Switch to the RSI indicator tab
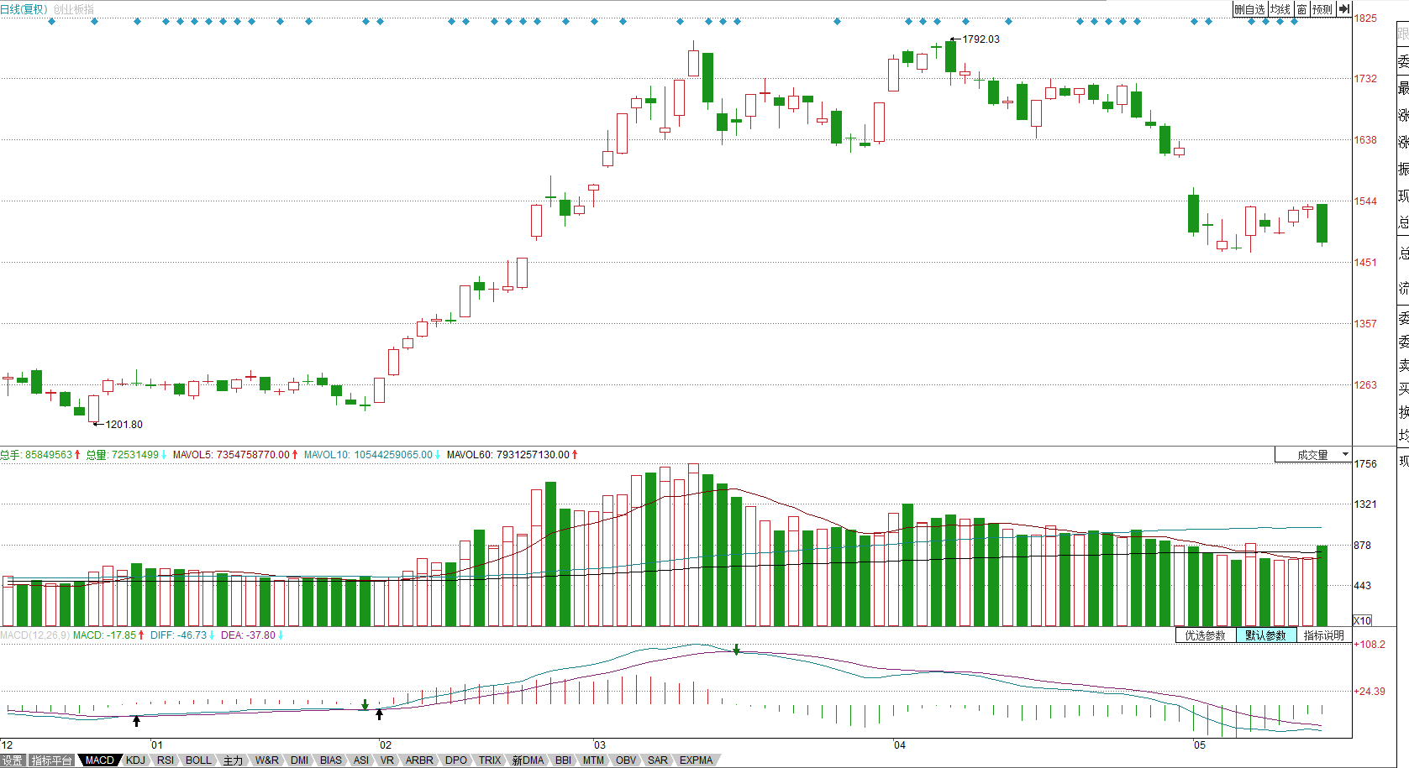The image size is (1409, 768). click(166, 760)
